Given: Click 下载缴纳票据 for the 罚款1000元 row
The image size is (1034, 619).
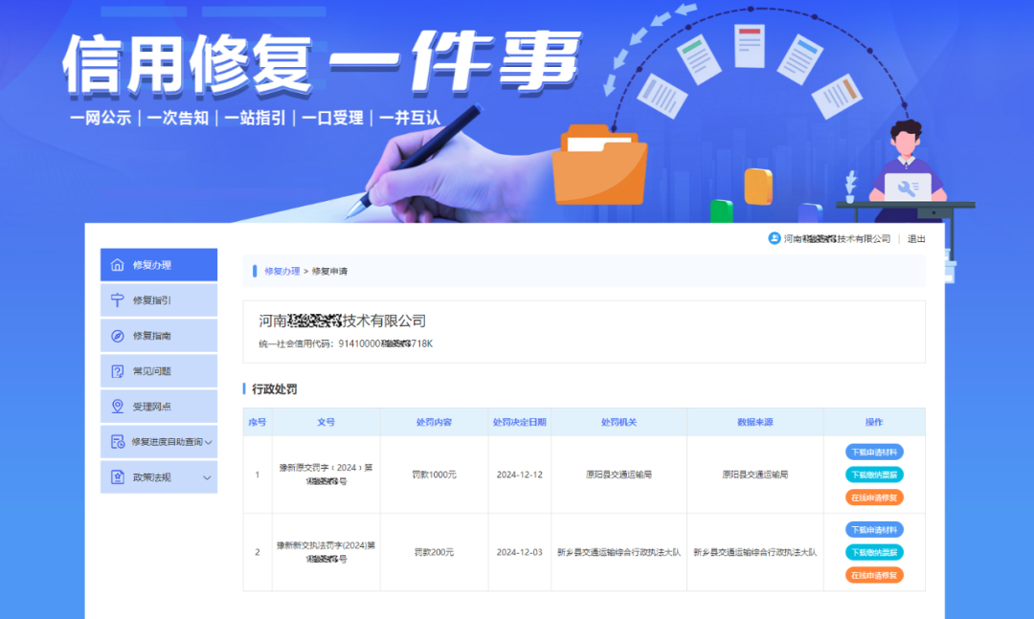Looking at the screenshot, I should (874, 475).
